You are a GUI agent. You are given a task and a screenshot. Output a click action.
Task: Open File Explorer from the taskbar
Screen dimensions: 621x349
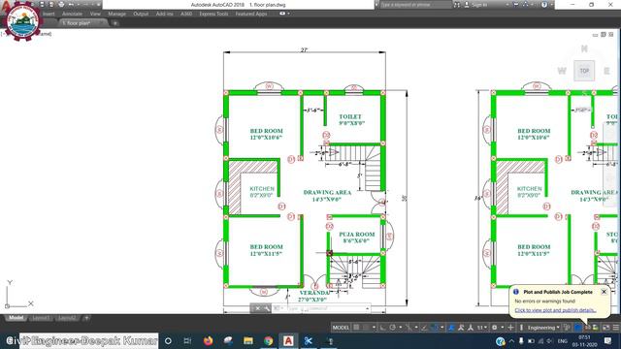click(248, 340)
